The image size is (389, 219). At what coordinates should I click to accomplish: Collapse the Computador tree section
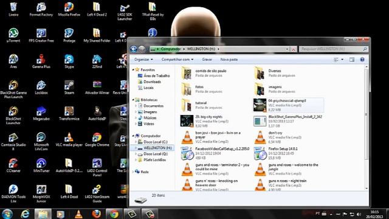tap(133, 136)
